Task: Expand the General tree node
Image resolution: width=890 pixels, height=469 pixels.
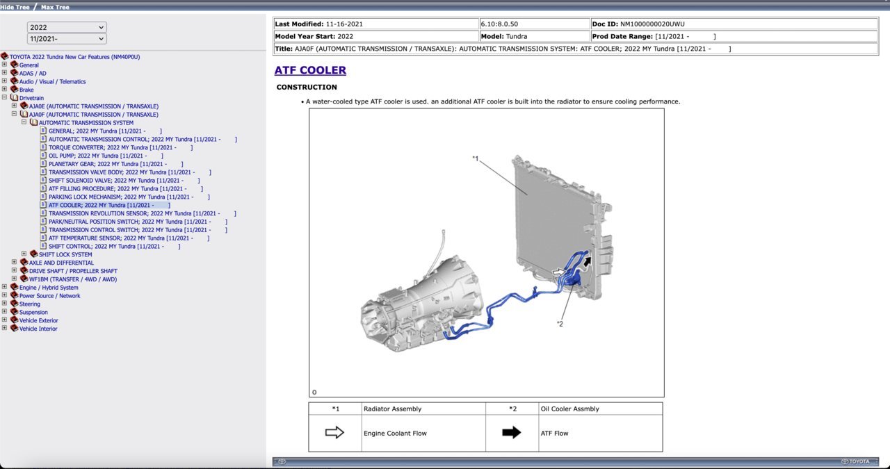Action: 4,65
